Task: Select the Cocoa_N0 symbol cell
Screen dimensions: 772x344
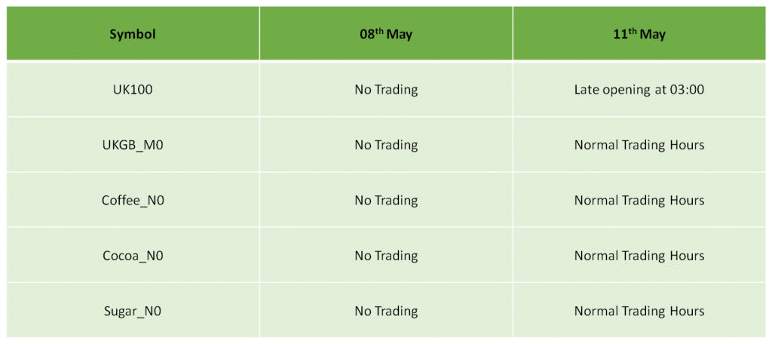Action: pos(133,255)
